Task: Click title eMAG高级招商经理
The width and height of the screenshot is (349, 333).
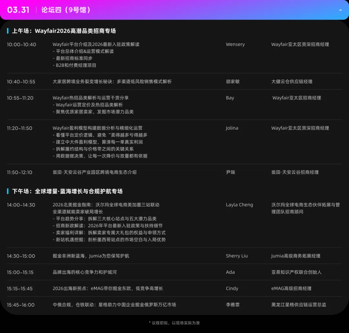Action: click(291, 288)
